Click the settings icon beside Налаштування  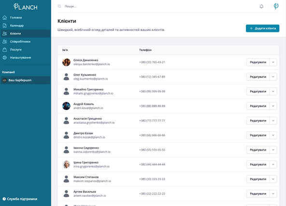4,57
